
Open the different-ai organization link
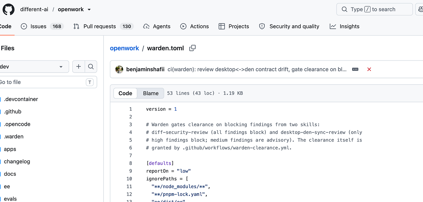click(x=34, y=9)
